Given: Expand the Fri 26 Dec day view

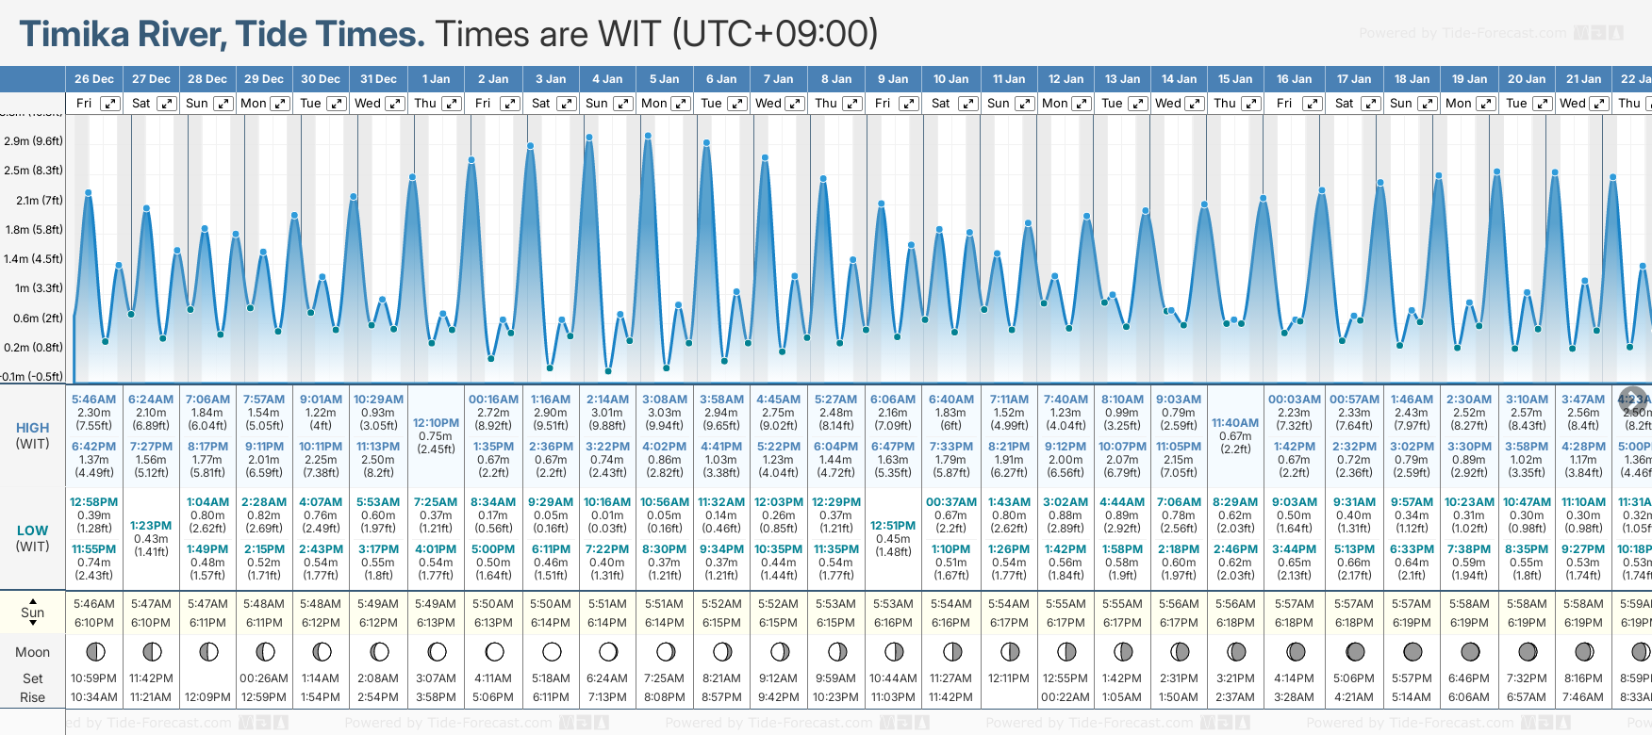Looking at the screenshot, I should coord(110,104).
